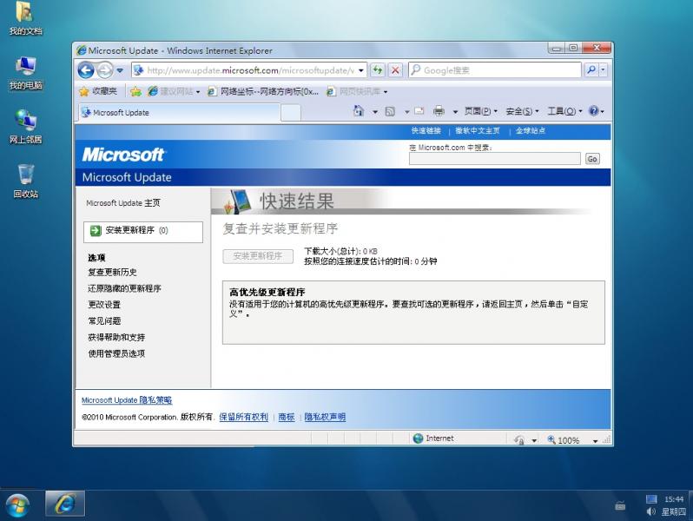693x521 pixels.
Task: Select the 回收站 recycle bin icon
Action: (x=26, y=181)
